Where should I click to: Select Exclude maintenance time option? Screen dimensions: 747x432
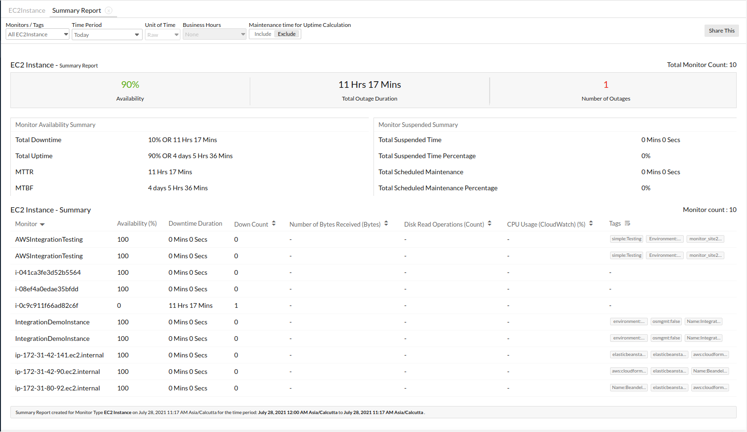(287, 34)
